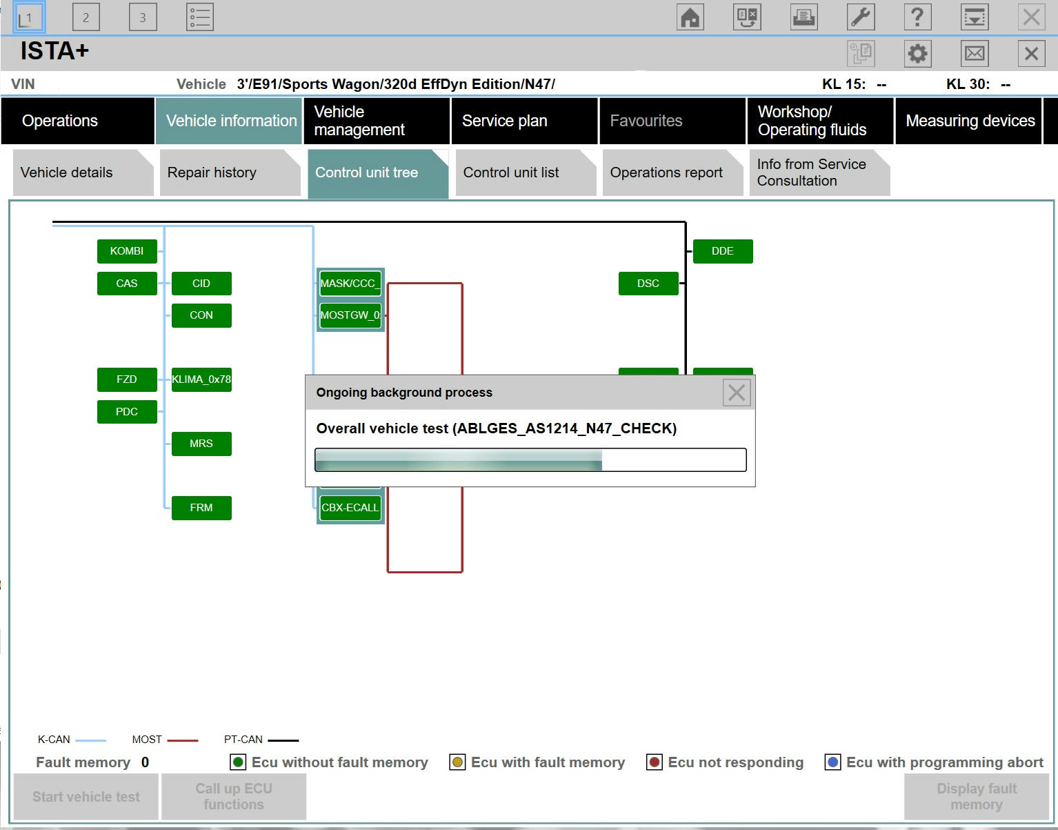Click the KL 30 status text
The image size is (1058, 830).
pyautogui.click(x=979, y=84)
